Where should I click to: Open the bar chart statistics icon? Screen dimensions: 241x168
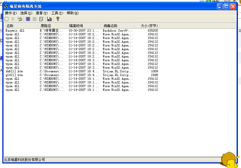coord(49,19)
